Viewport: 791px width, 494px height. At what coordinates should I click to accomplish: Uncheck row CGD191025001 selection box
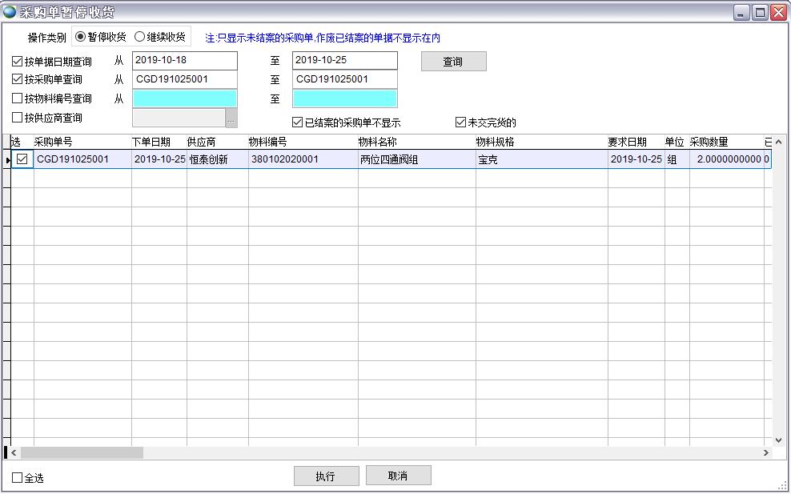click(22, 159)
